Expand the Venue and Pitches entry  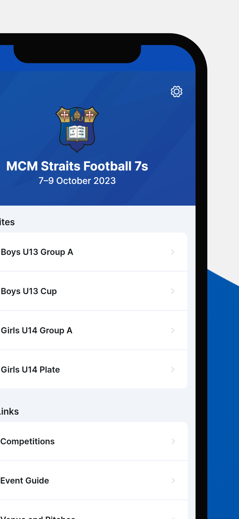point(86,516)
